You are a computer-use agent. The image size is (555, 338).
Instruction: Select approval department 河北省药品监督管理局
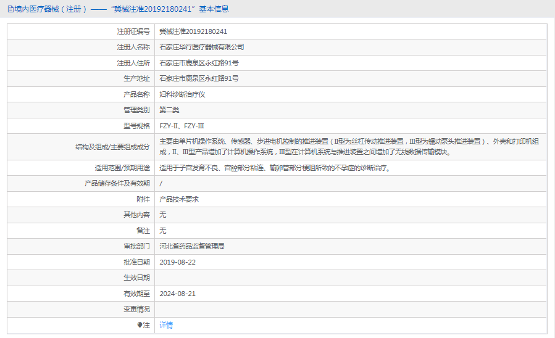191,246
